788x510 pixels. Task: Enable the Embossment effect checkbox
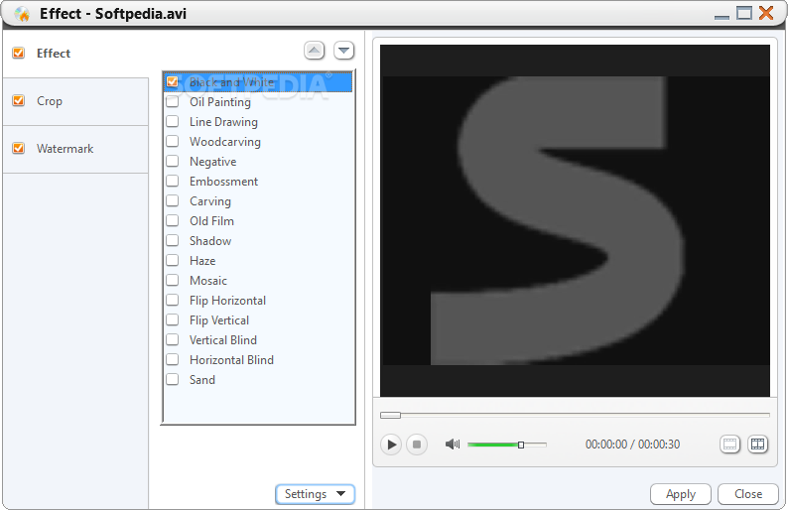(173, 181)
